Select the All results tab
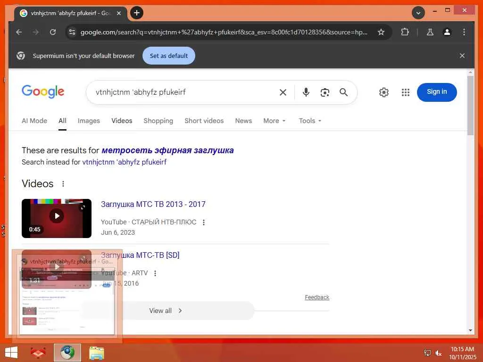The height and width of the screenshot is (362, 483). click(x=62, y=121)
